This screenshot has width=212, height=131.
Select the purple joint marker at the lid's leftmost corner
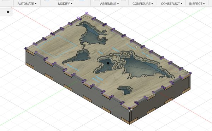(x=26, y=48)
